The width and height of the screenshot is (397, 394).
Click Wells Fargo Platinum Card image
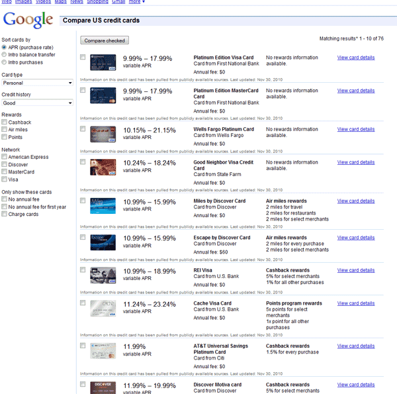coord(103,134)
